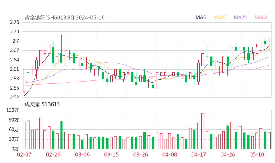Click the last volume bar on the right

pos(269,141)
